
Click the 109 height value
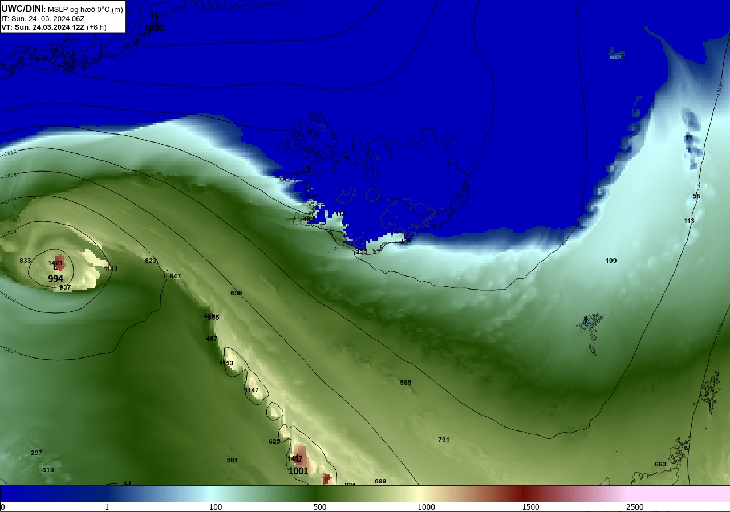[x=611, y=261]
